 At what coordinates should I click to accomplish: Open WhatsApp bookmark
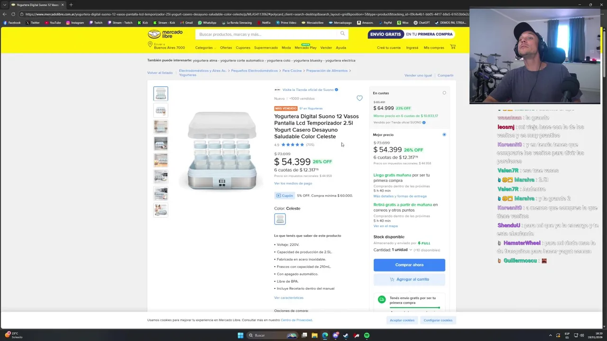coord(207,22)
